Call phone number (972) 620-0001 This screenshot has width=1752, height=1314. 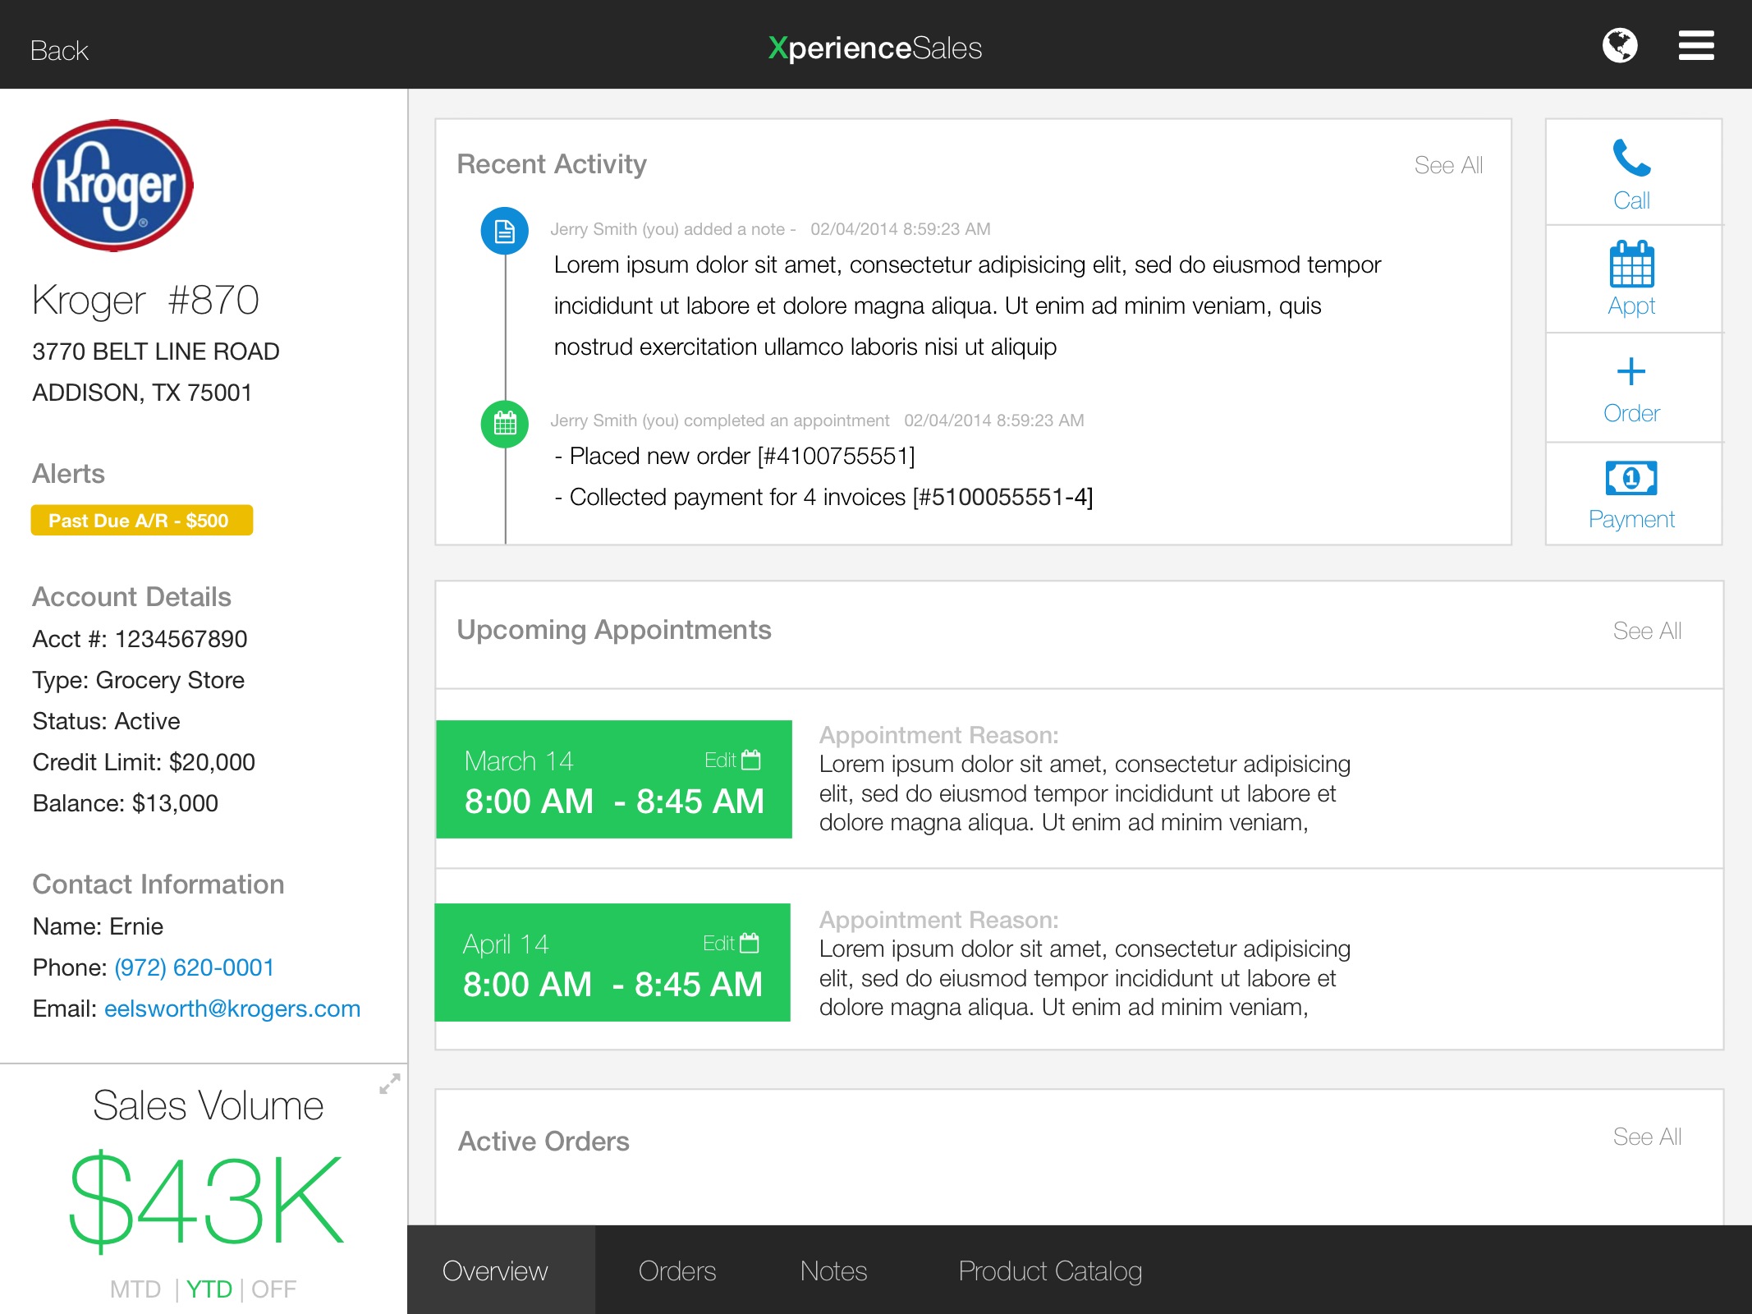pos(194,967)
